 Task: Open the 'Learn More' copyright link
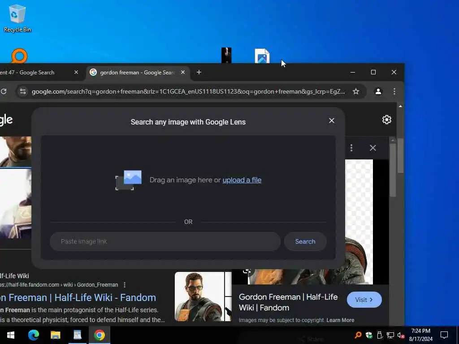point(340,320)
